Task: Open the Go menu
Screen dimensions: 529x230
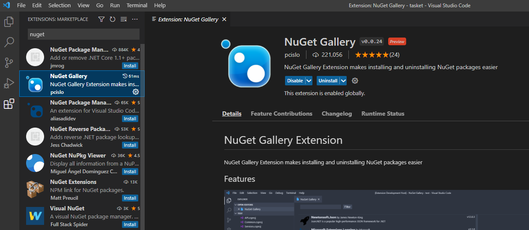Action: tap(100, 6)
